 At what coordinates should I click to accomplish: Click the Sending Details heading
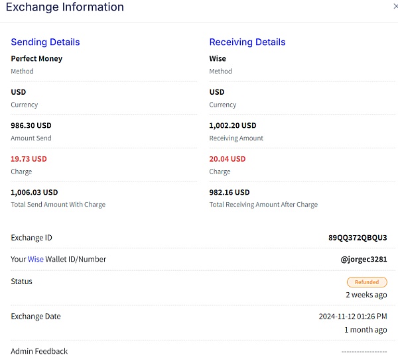click(45, 42)
